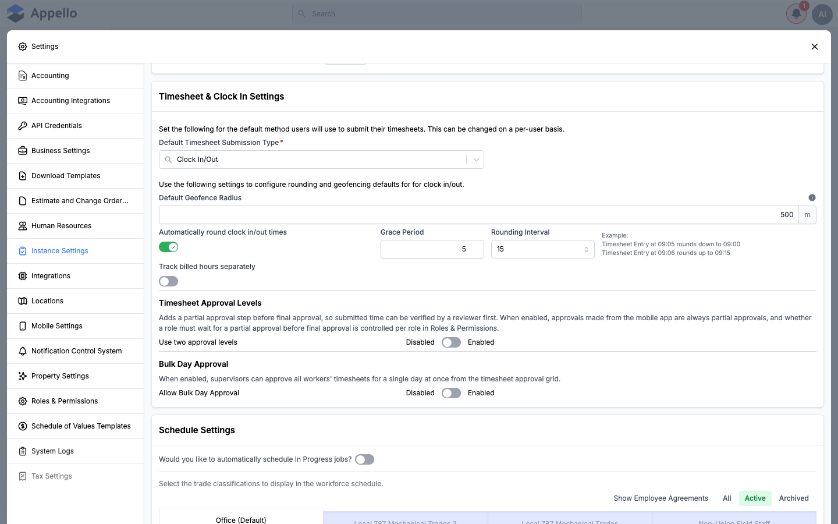This screenshot has height=524, width=838.
Task: Click the Default Geofence Radius field
Action: 478,215
